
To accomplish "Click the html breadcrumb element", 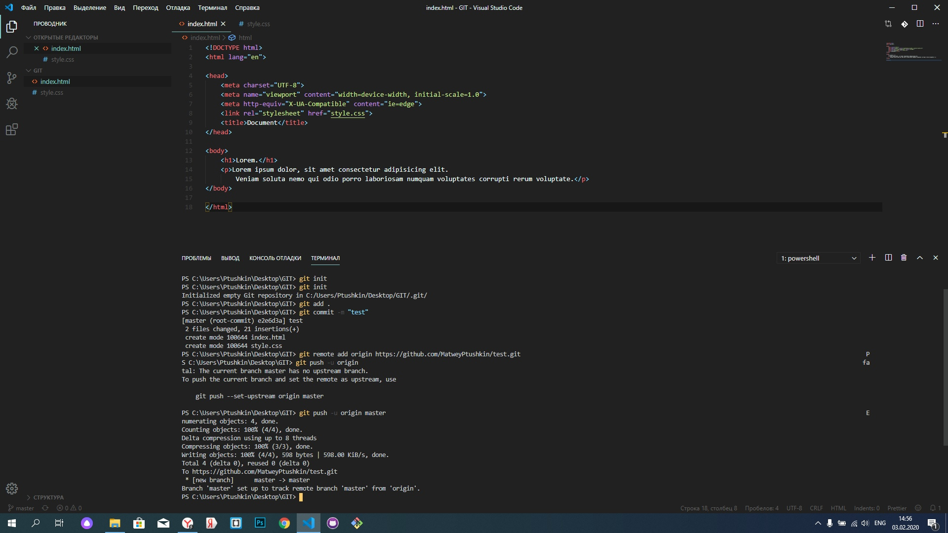I will (240, 38).
